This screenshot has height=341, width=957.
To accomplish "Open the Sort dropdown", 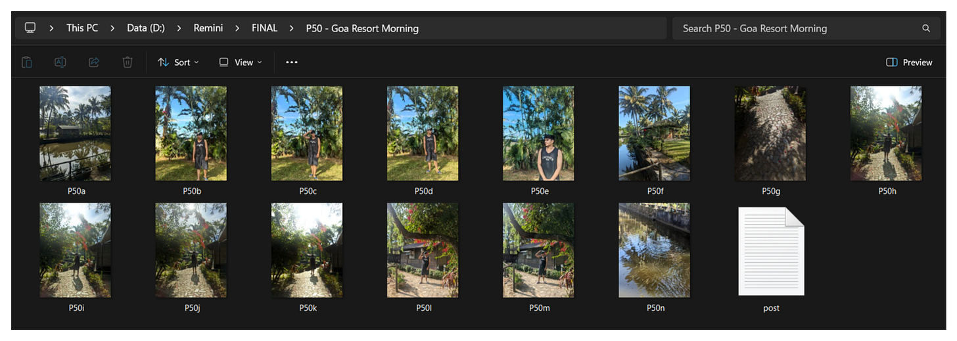I will 178,62.
